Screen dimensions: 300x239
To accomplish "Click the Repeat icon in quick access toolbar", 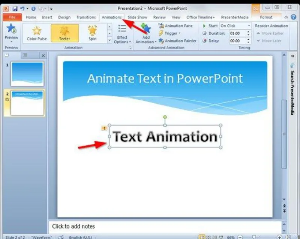I will point(33,9).
